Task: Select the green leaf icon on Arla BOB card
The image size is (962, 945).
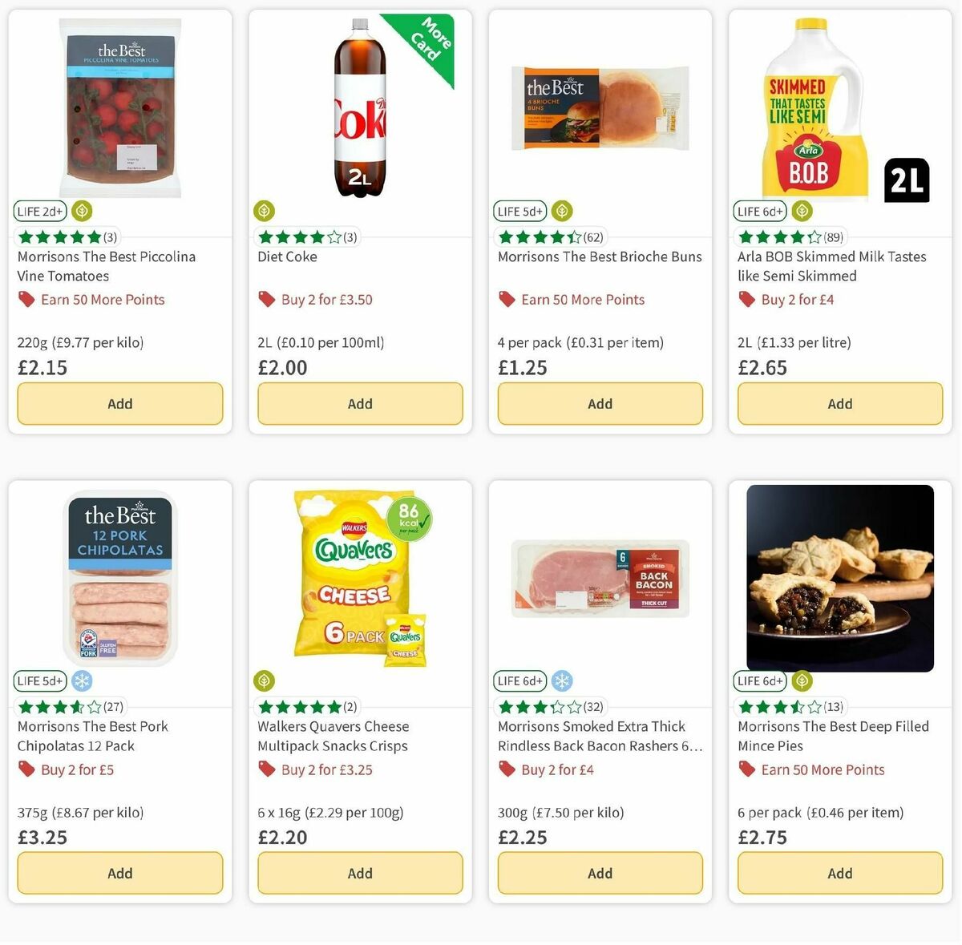Action: [x=802, y=211]
